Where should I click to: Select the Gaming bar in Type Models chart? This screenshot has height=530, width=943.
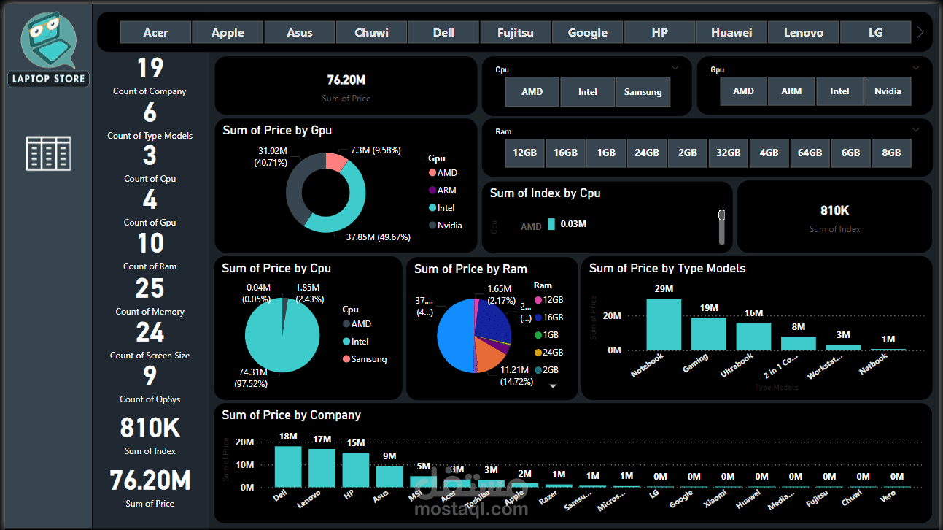click(709, 334)
